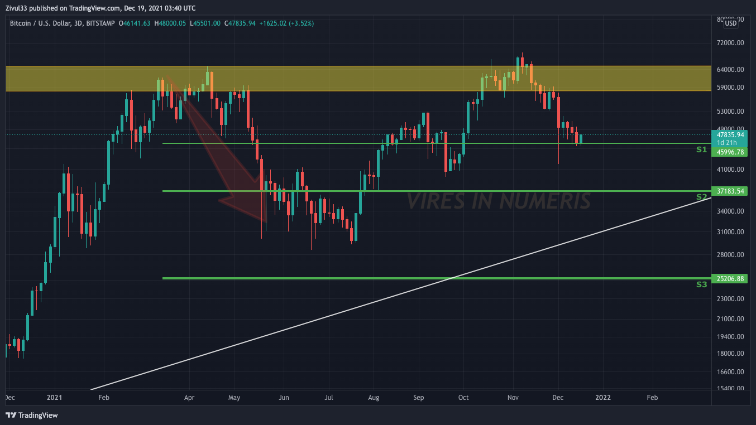Open the USD currency selector
Screen dimensions: 756x425
click(731, 23)
